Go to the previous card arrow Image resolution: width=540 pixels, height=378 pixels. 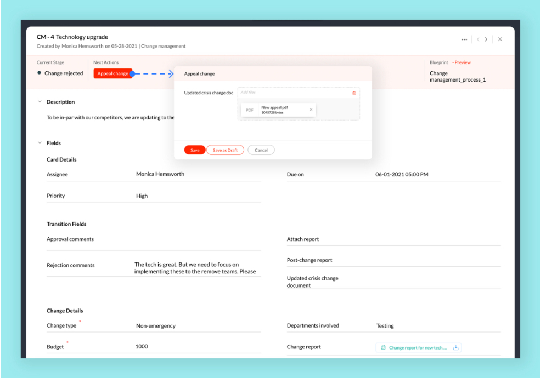tap(478, 39)
